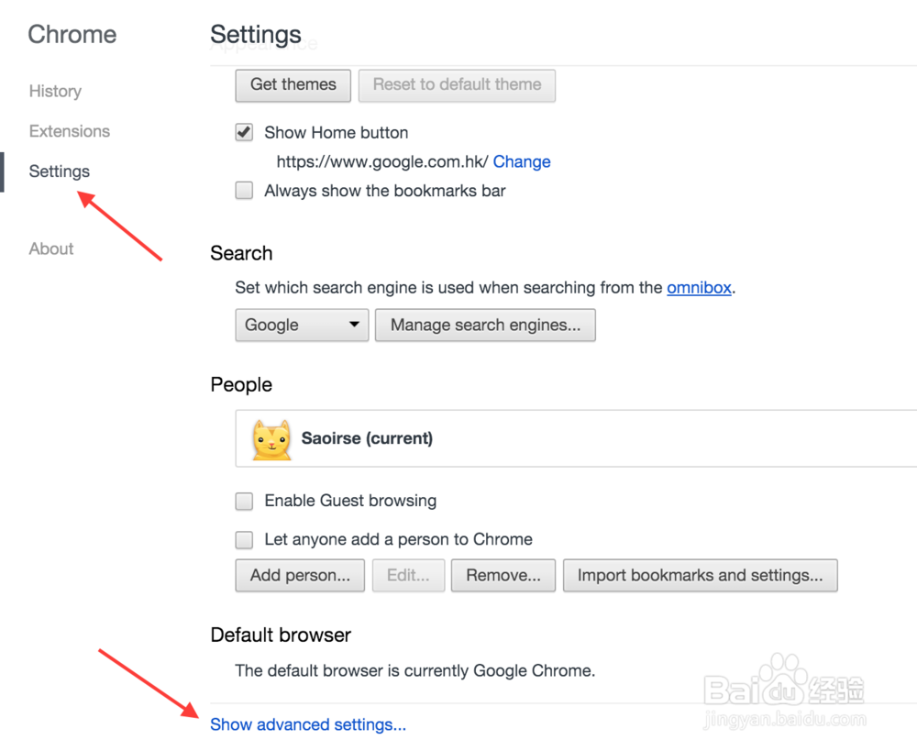
Task: Open the About page in the sidebar
Action: pos(51,248)
